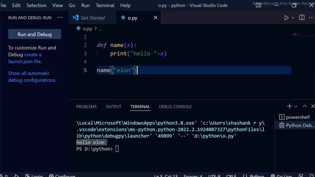The image size is (315, 177).
Task: Open the Go menu
Action: pyautogui.click(x=72, y=5)
